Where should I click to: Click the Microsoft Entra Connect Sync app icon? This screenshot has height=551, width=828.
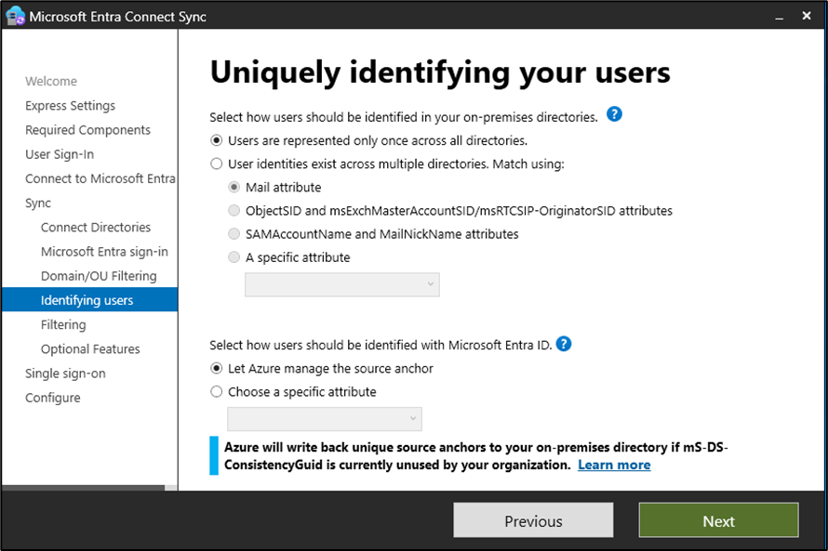click(x=15, y=17)
